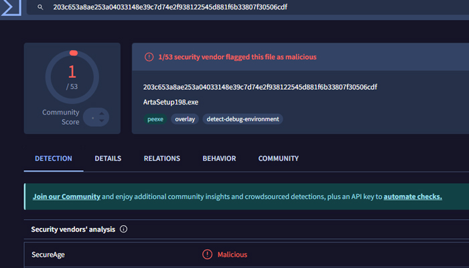Downvote the community score arrow

click(102, 121)
